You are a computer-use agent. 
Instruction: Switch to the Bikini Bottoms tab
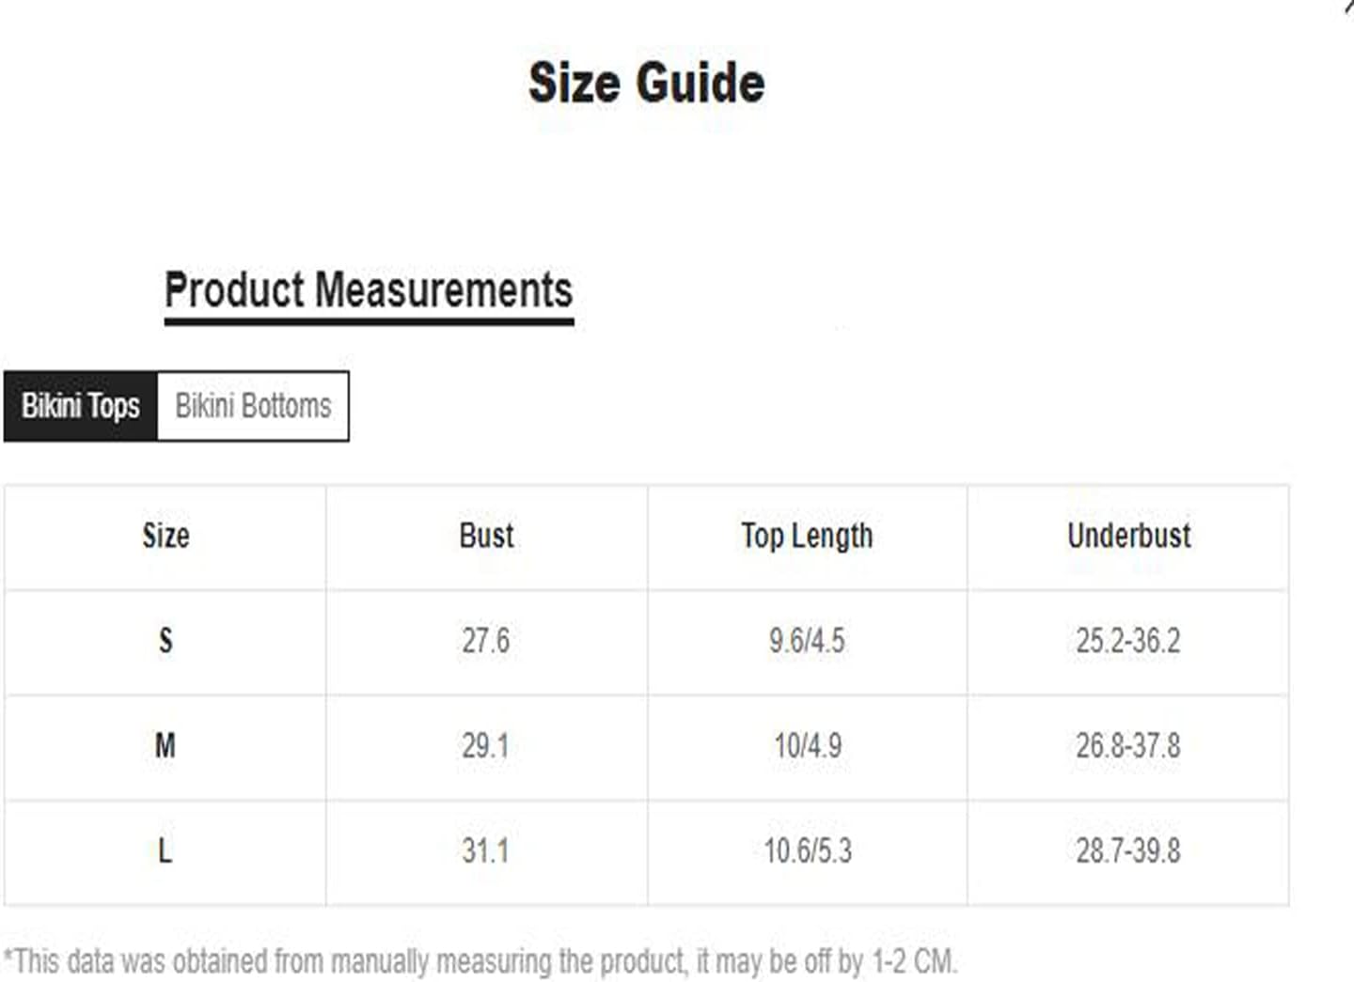point(253,406)
